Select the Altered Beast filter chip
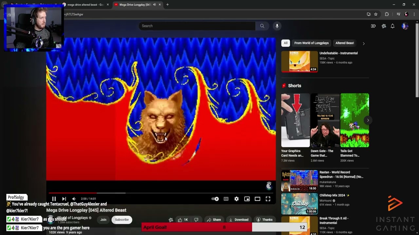The width and height of the screenshot is (419, 235). tap(345, 43)
